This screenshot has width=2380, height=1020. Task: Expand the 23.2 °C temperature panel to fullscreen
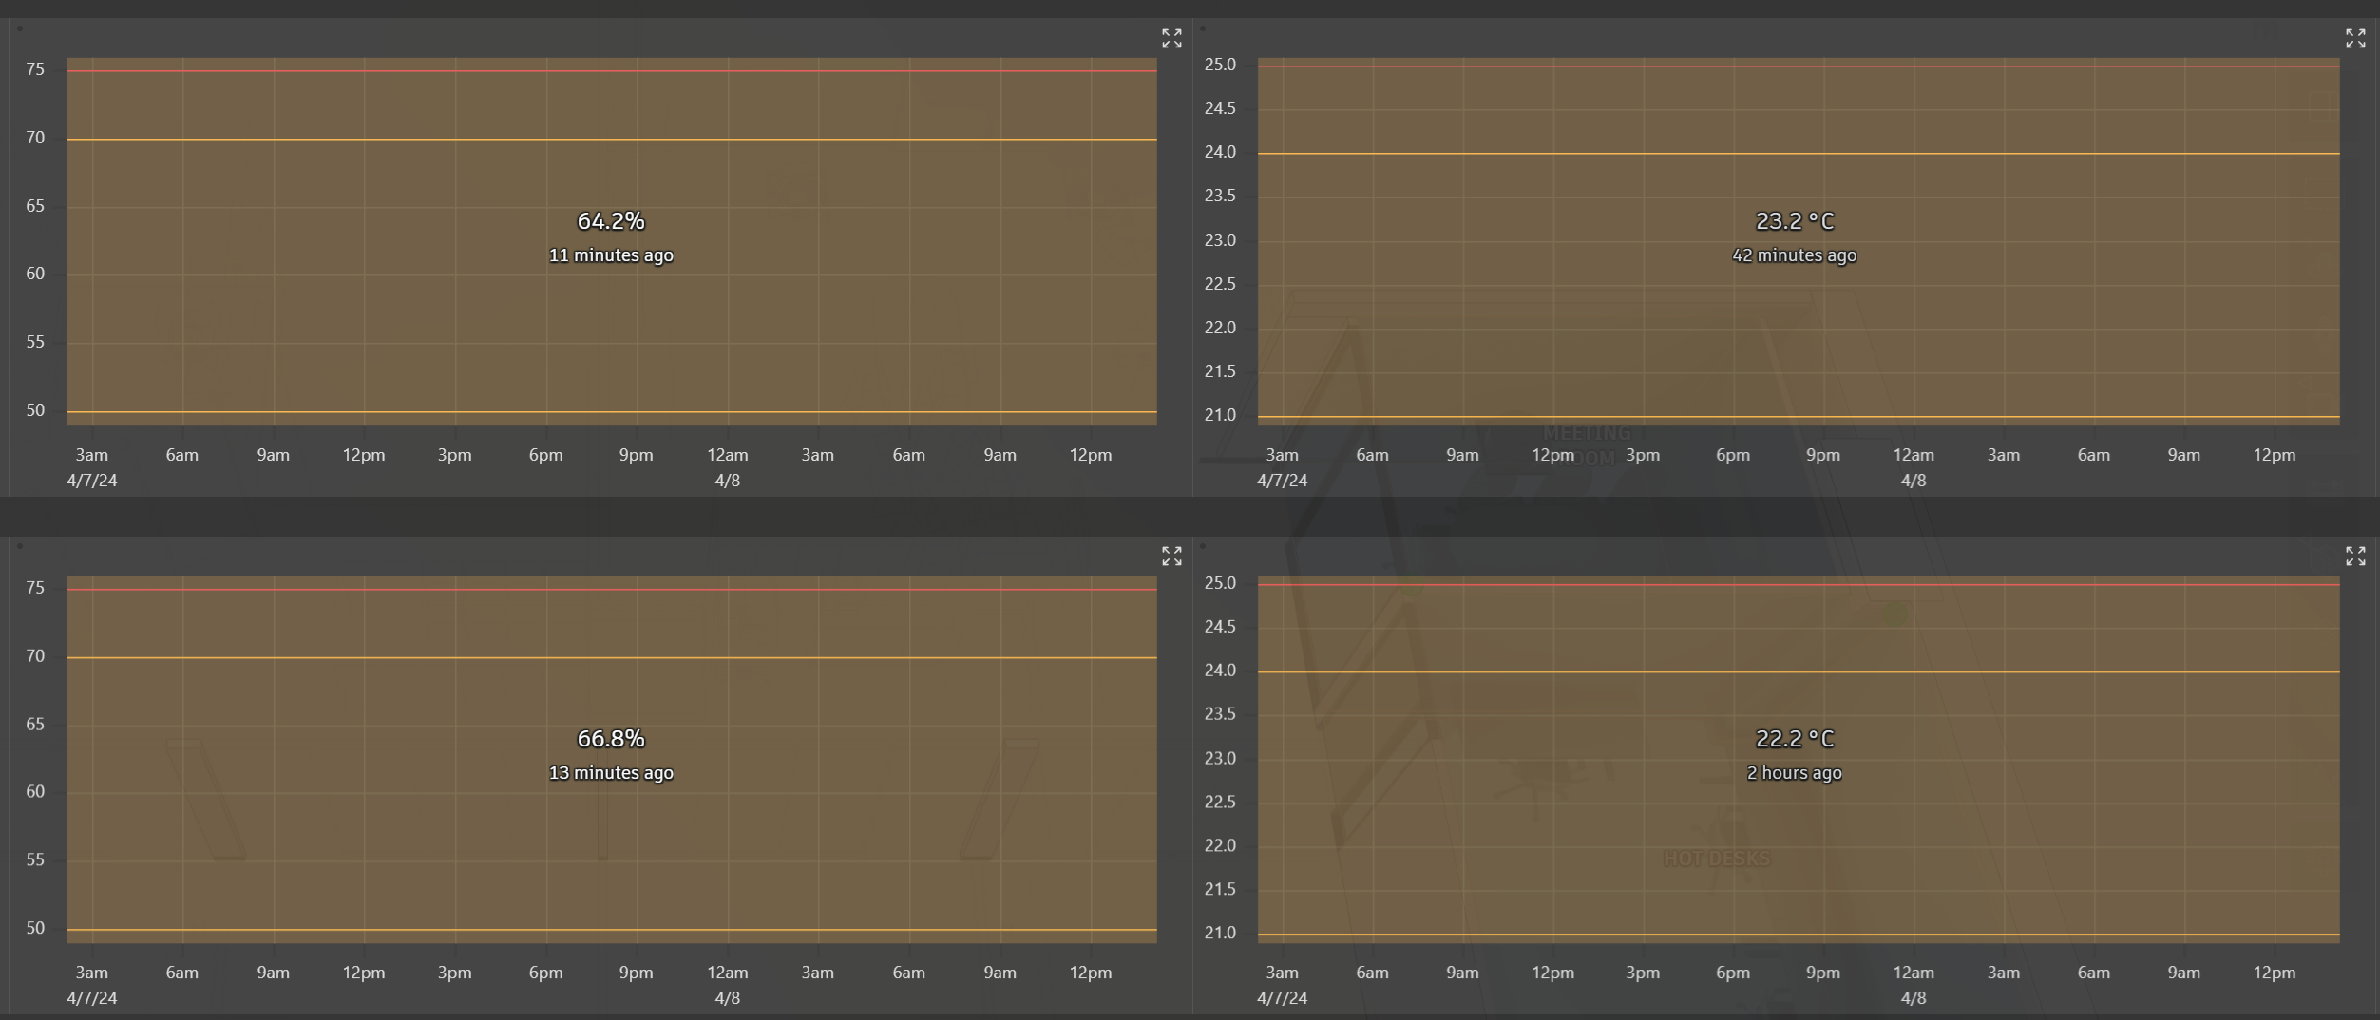point(2354,38)
